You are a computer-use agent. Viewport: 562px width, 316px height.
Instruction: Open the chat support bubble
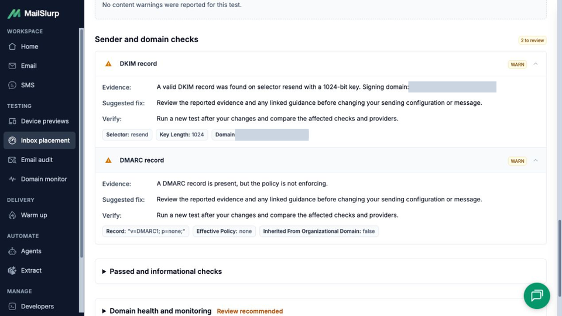click(537, 296)
